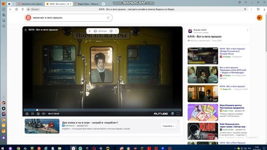Open browsing history clock in sidebar
The width and height of the screenshot is (267, 150).
tap(4, 26)
